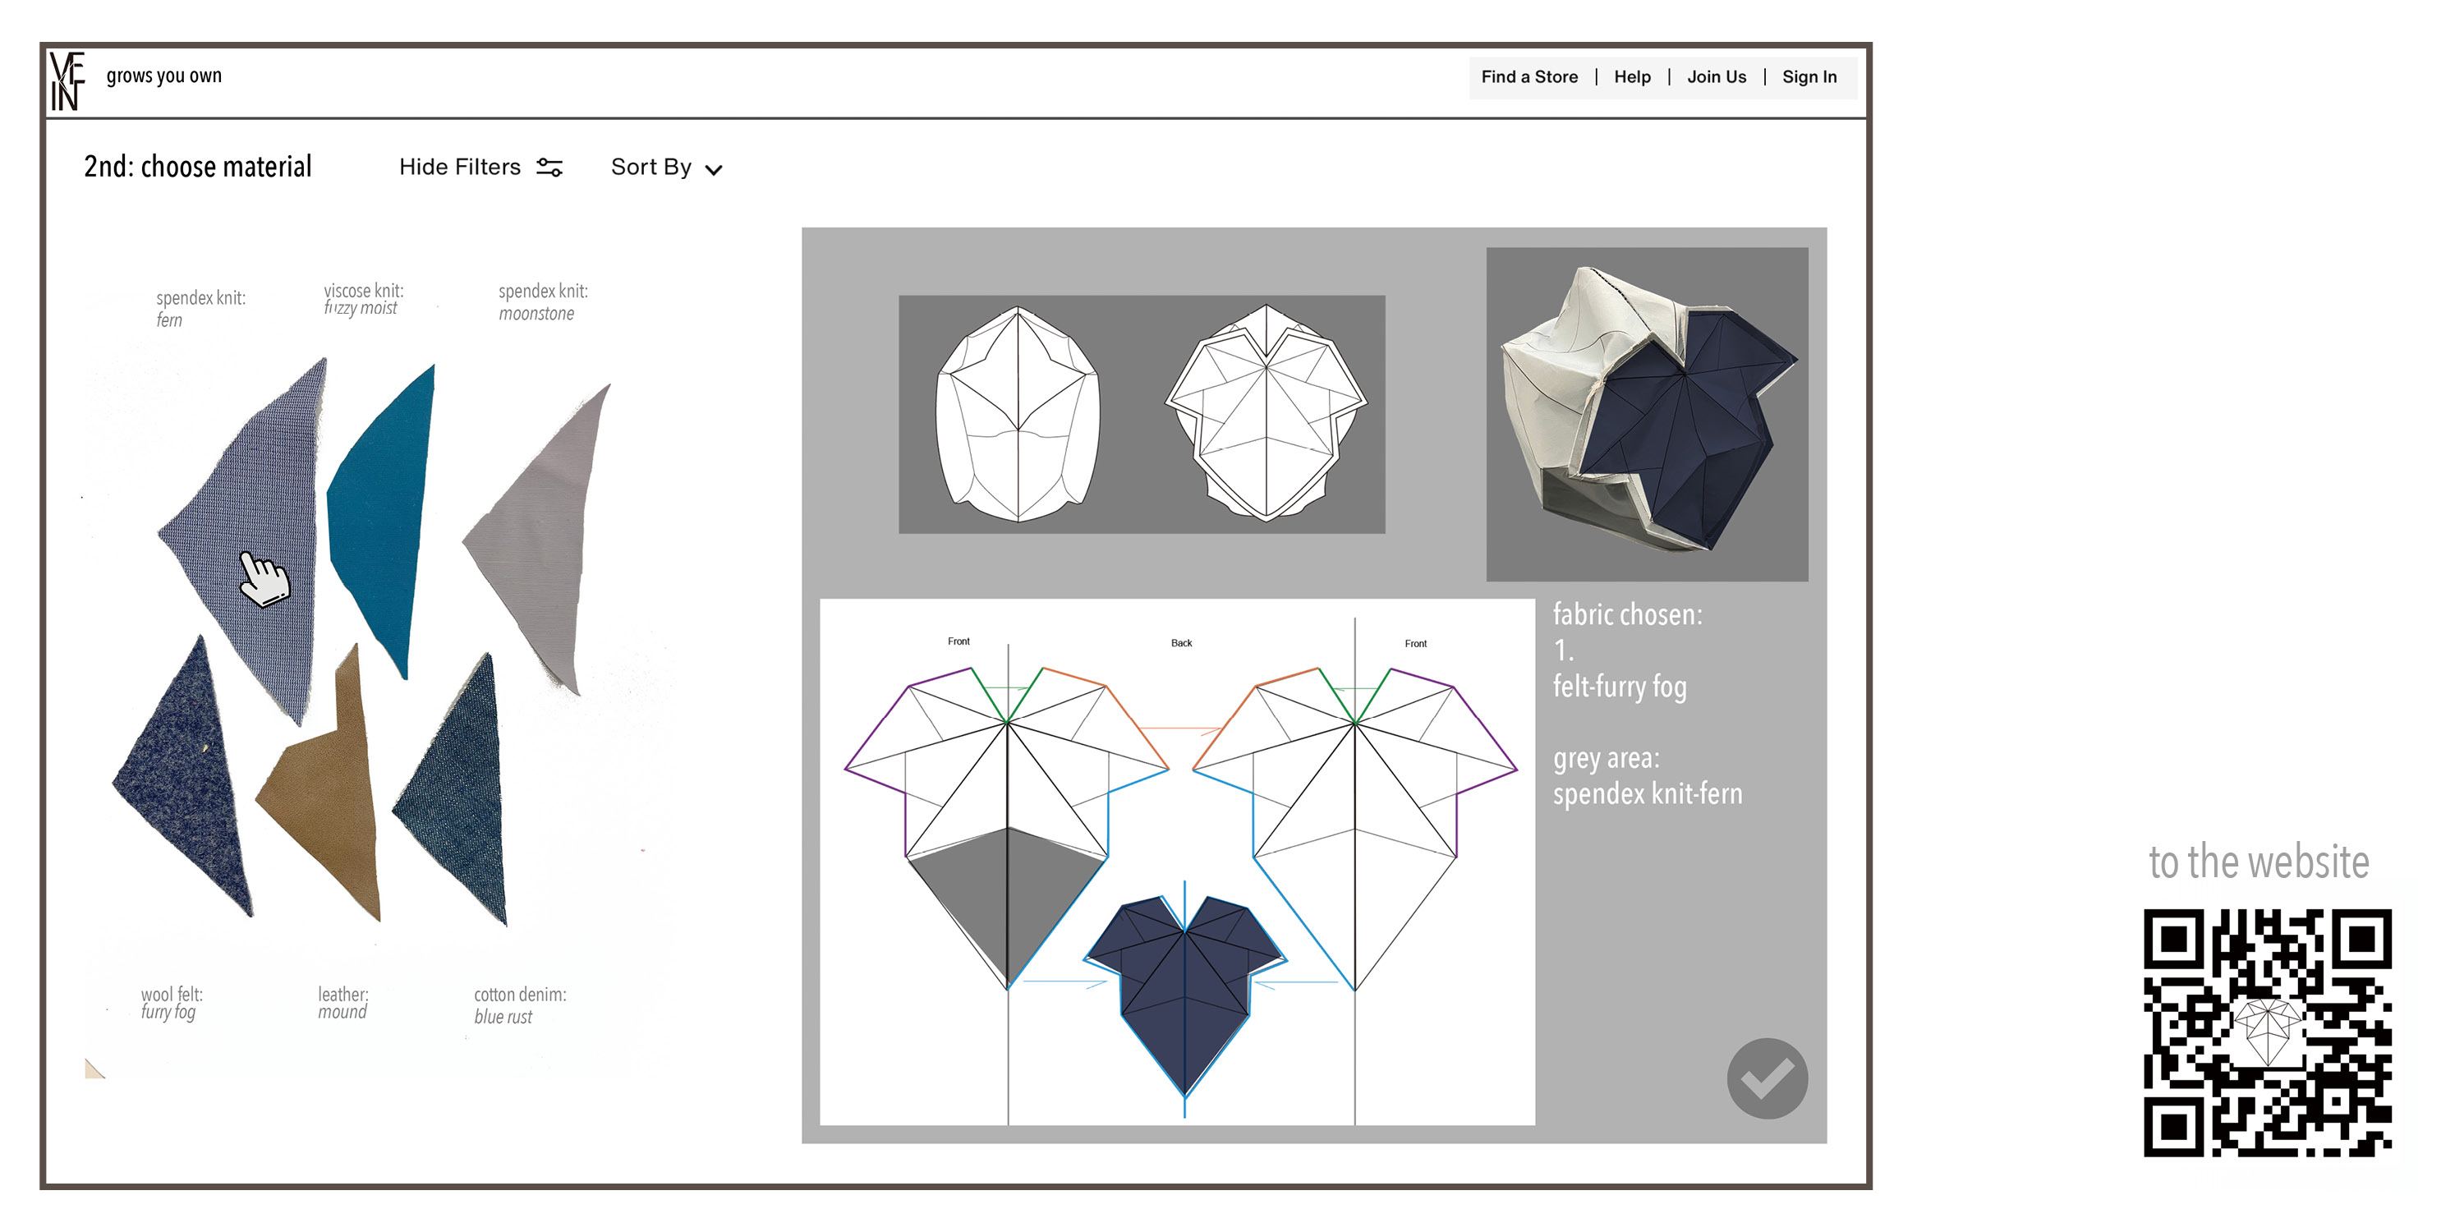Image resolution: width=2464 pixels, height=1232 pixels.
Task: Open the QR code to the website
Action: [x=2267, y=1033]
